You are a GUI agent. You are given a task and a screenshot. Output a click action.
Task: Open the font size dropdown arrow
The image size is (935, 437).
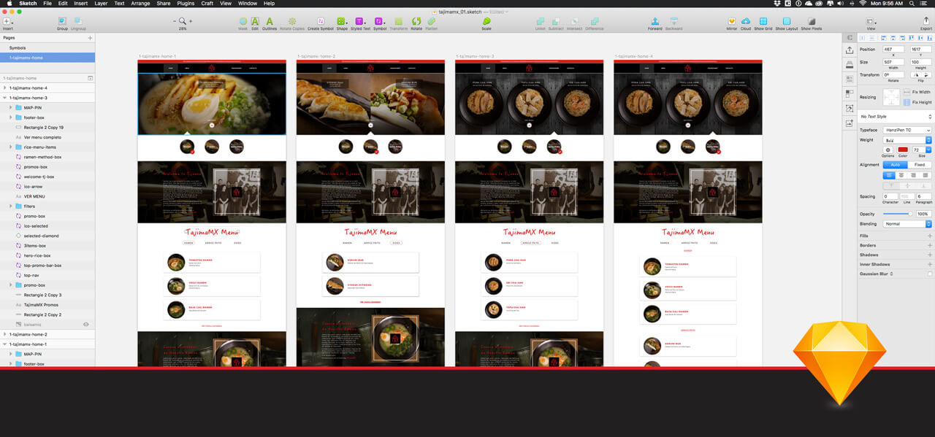[x=928, y=150]
